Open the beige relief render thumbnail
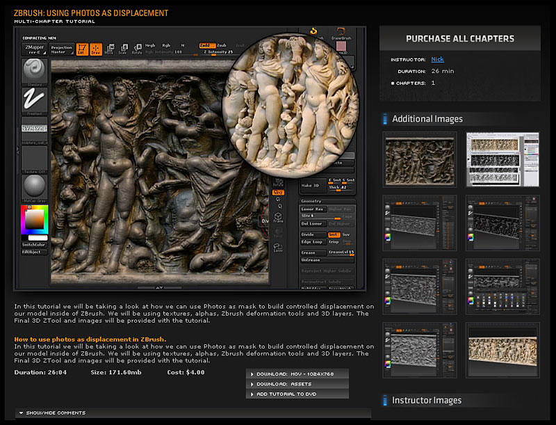This screenshot has height=425, width=556. coord(502,350)
